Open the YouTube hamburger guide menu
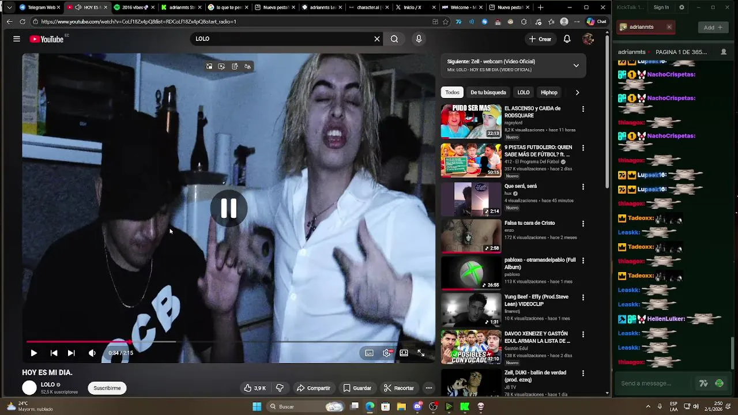Viewport: 738px width, 415px height. (17, 39)
